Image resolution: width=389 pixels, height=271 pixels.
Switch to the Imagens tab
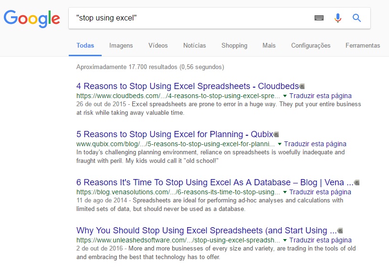pos(121,46)
